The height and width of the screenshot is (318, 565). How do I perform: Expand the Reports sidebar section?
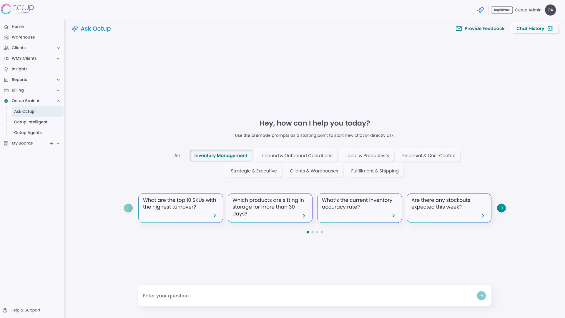pos(58,79)
